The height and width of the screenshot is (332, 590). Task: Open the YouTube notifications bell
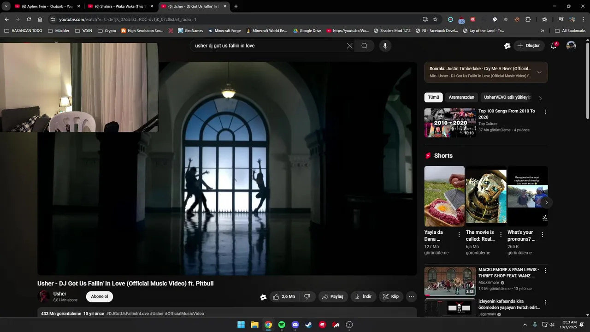click(x=554, y=46)
